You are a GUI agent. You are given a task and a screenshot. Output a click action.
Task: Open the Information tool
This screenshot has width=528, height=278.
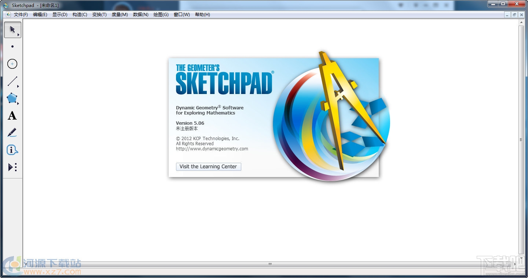[x=12, y=150]
